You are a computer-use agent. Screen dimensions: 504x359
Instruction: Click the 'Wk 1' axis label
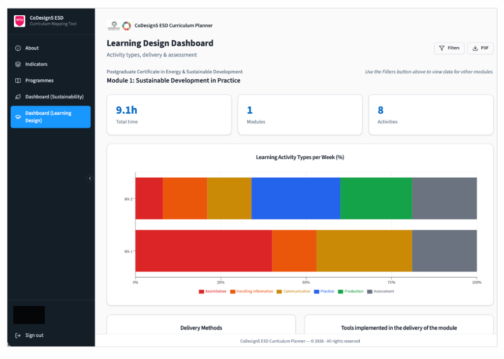(128, 252)
